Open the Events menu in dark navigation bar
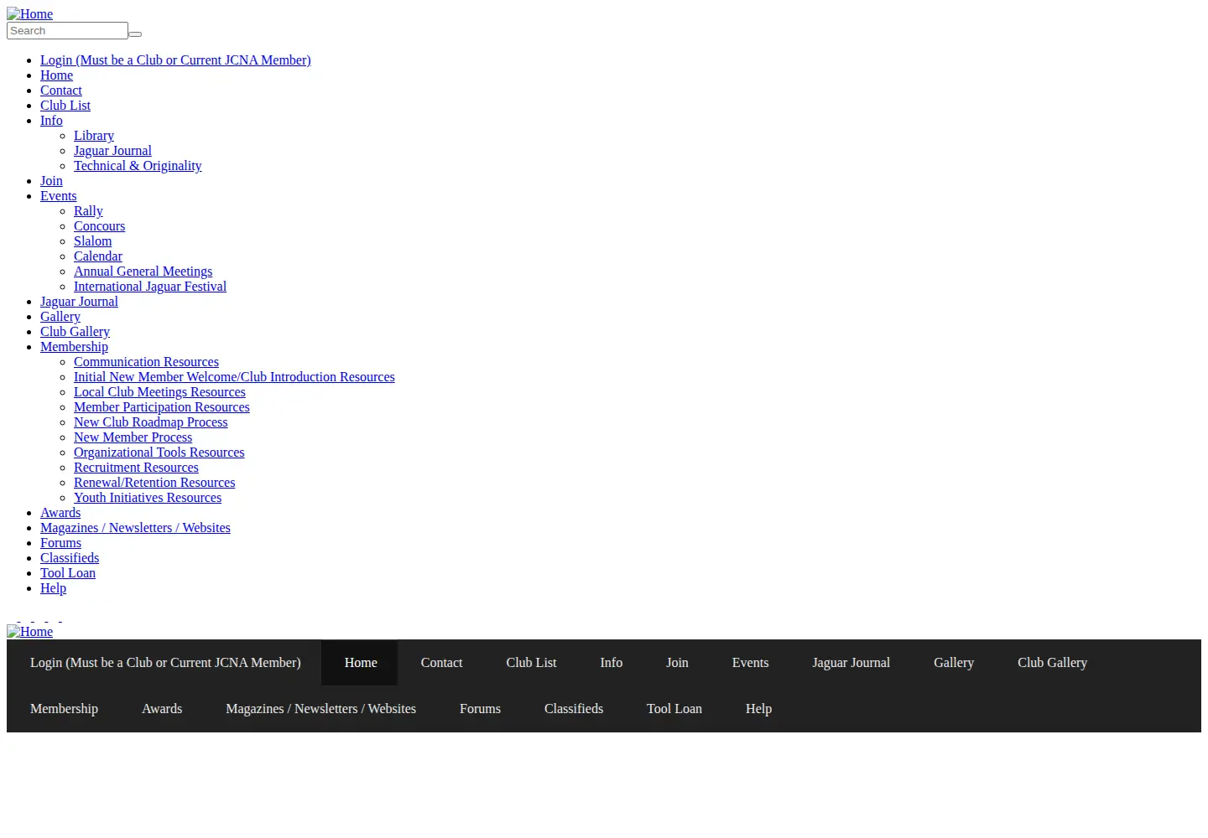 (750, 663)
